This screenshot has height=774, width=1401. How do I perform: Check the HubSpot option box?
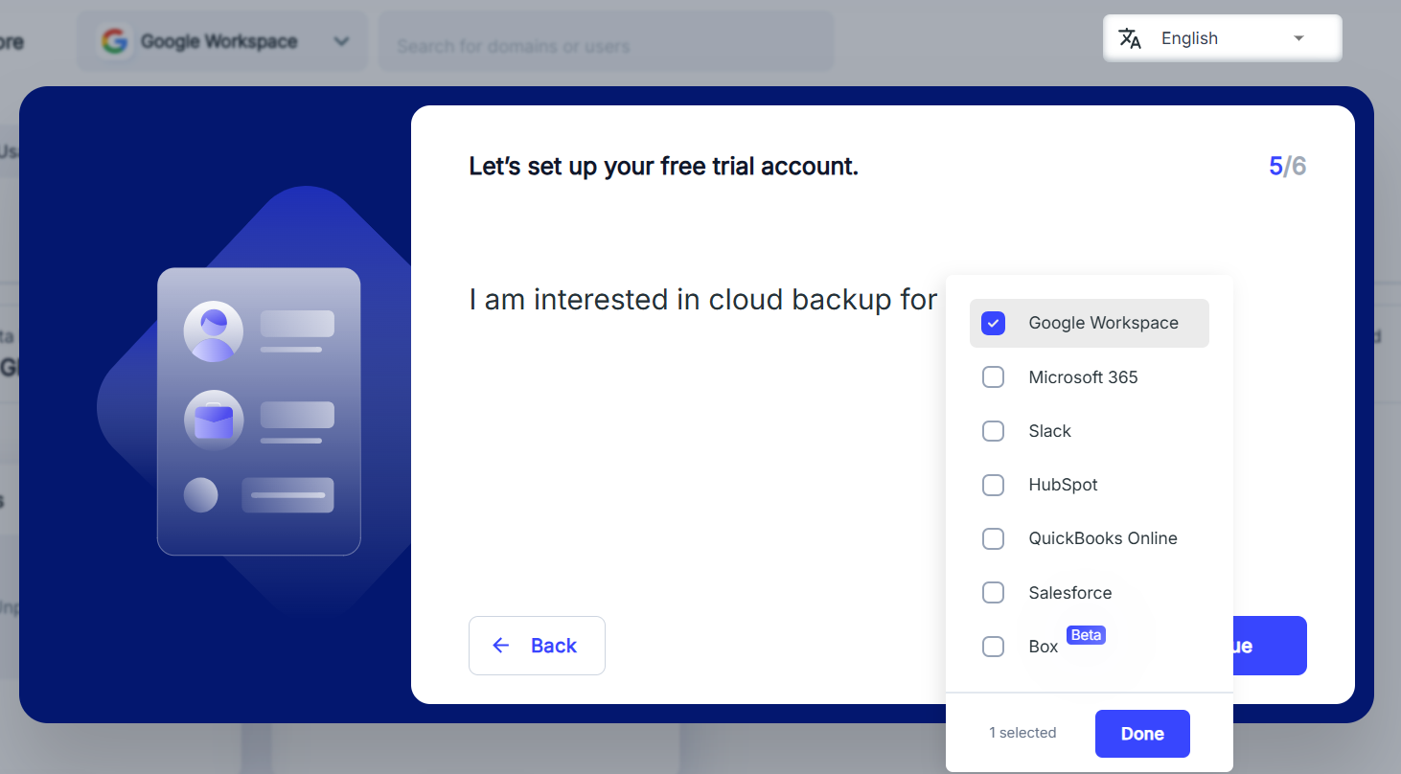point(994,485)
